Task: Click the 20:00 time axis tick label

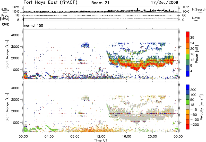Action: coord(152,137)
